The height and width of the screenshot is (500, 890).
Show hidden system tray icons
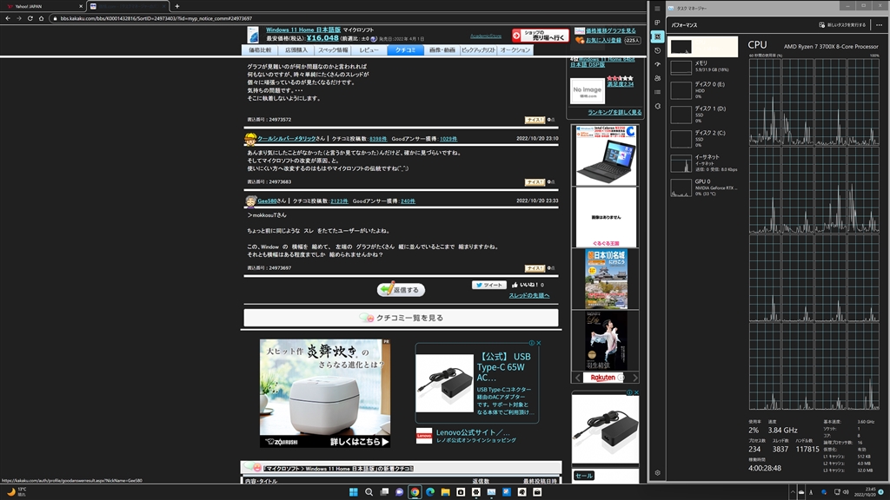coord(793,492)
